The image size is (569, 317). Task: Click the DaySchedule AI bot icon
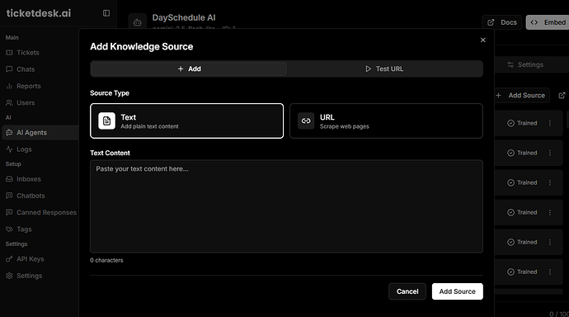tap(137, 22)
